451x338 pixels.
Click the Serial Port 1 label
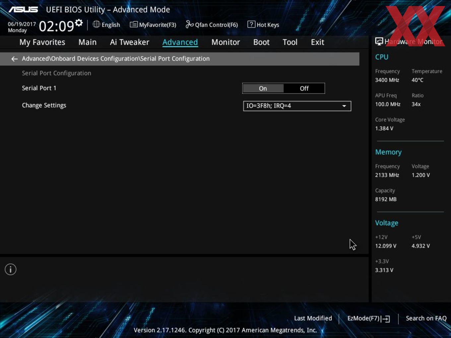click(39, 88)
